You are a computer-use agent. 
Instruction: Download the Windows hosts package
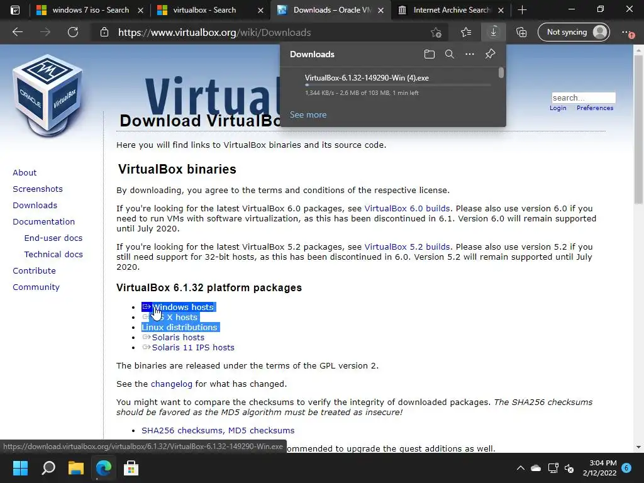click(183, 307)
